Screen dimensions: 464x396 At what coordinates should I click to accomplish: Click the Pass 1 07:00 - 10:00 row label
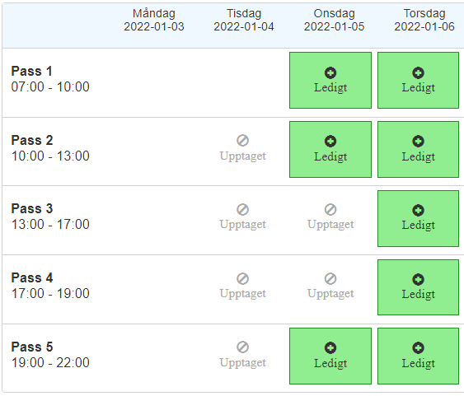click(x=50, y=79)
